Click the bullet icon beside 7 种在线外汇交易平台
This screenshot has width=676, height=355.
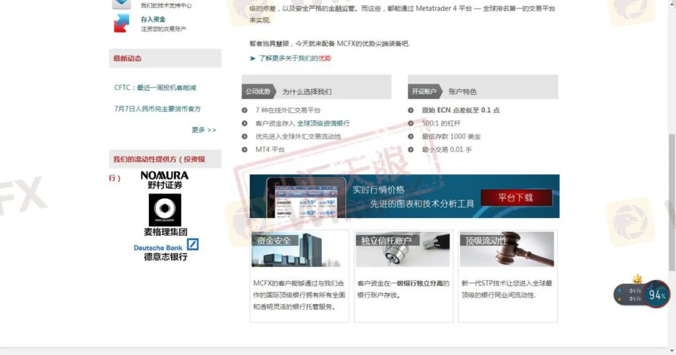pyautogui.click(x=245, y=110)
